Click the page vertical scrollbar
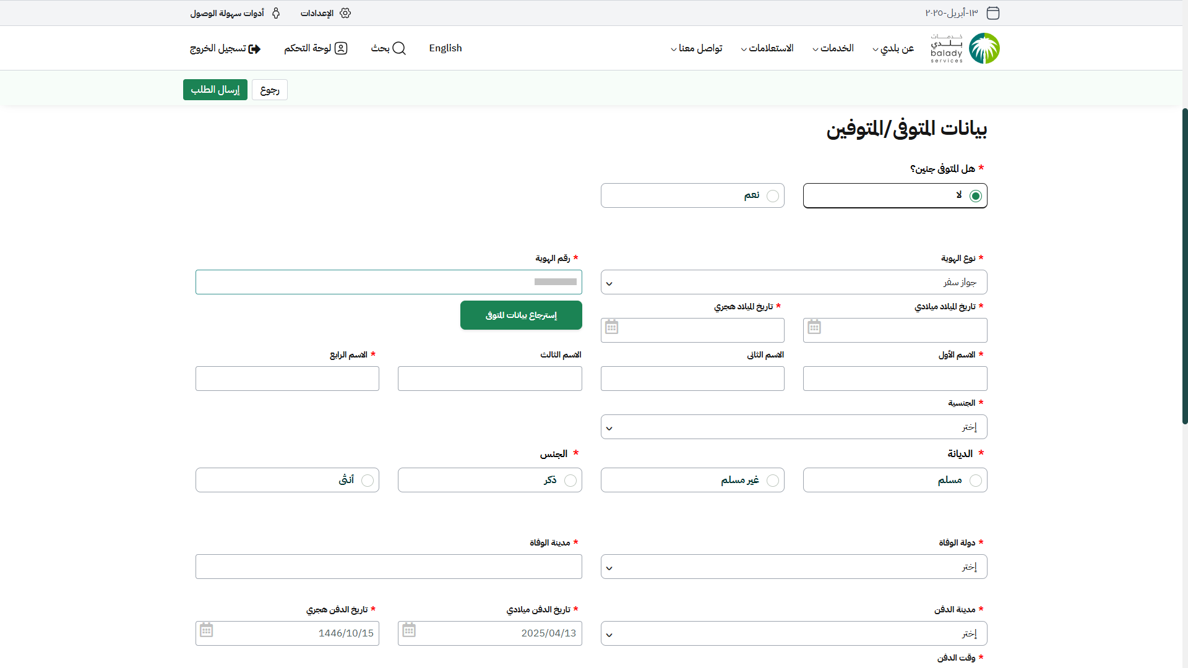 pyautogui.click(x=1184, y=266)
